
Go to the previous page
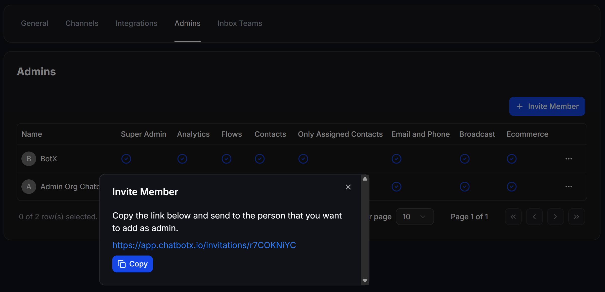(534, 216)
